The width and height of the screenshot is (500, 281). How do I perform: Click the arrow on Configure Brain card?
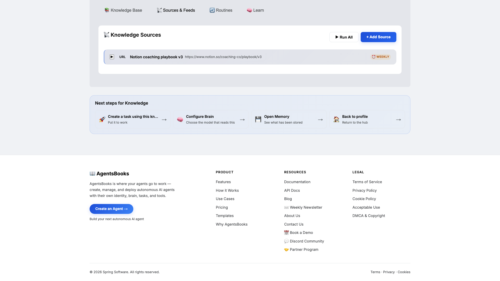pos(242,120)
